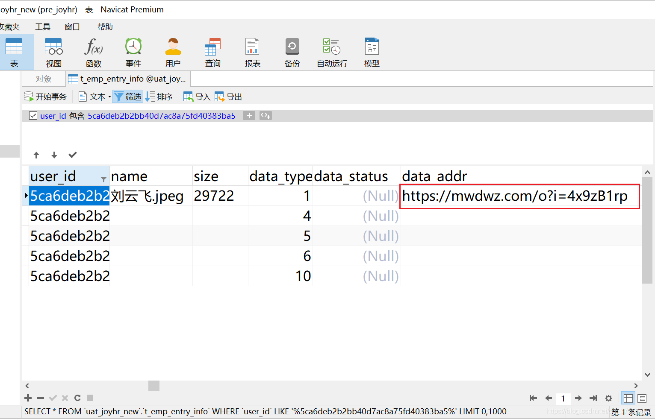
Task: Switch to grid view
Action: tap(628, 398)
